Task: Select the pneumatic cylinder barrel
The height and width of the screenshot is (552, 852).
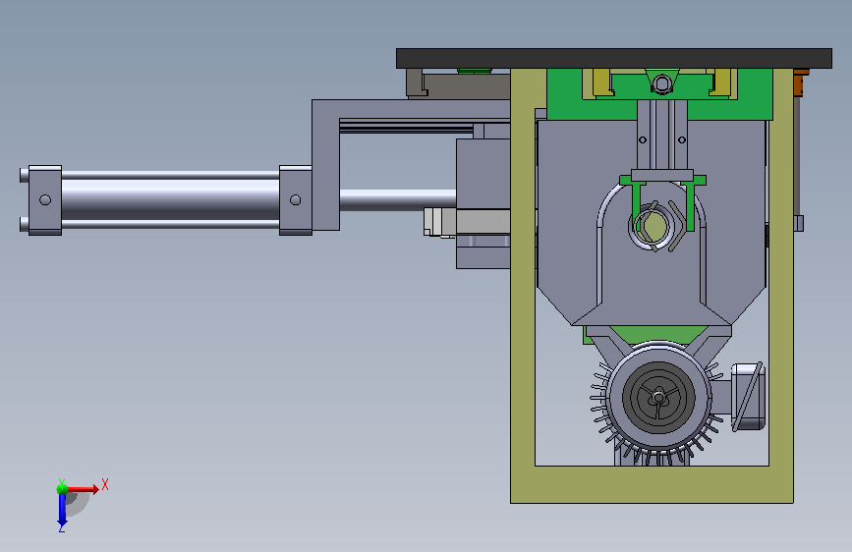Action: coord(170,199)
